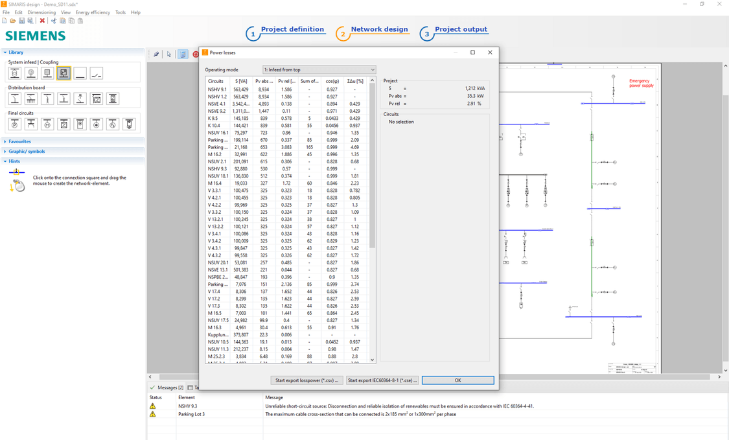Select the generator infeed symbol
The height and width of the screenshot is (440, 729).
point(30,74)
